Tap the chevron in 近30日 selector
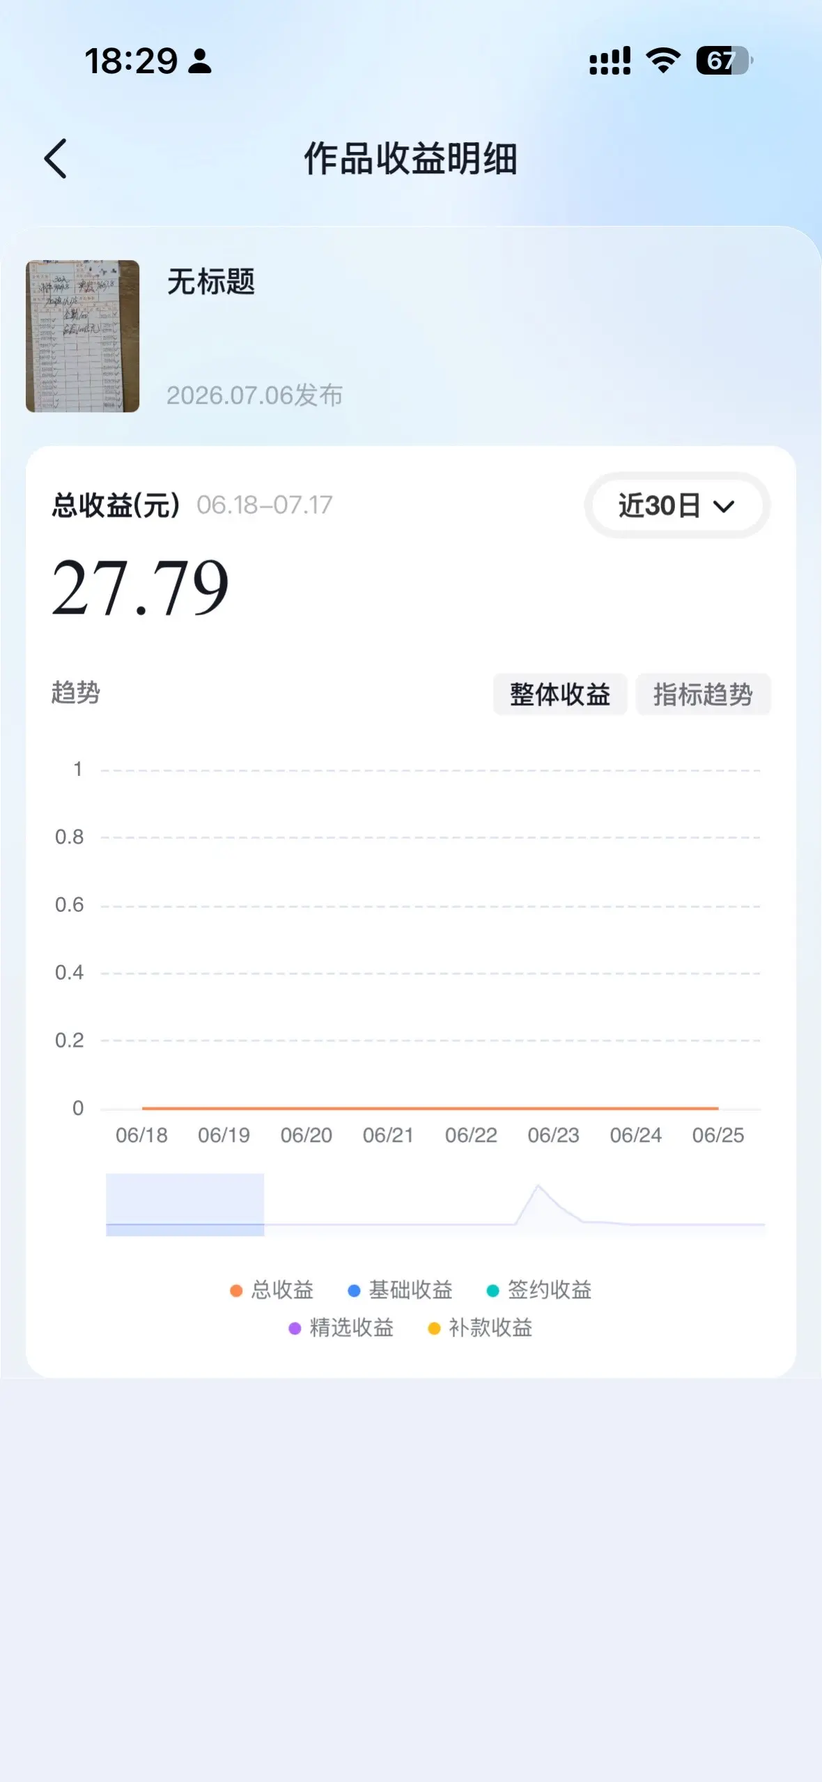 724,507
